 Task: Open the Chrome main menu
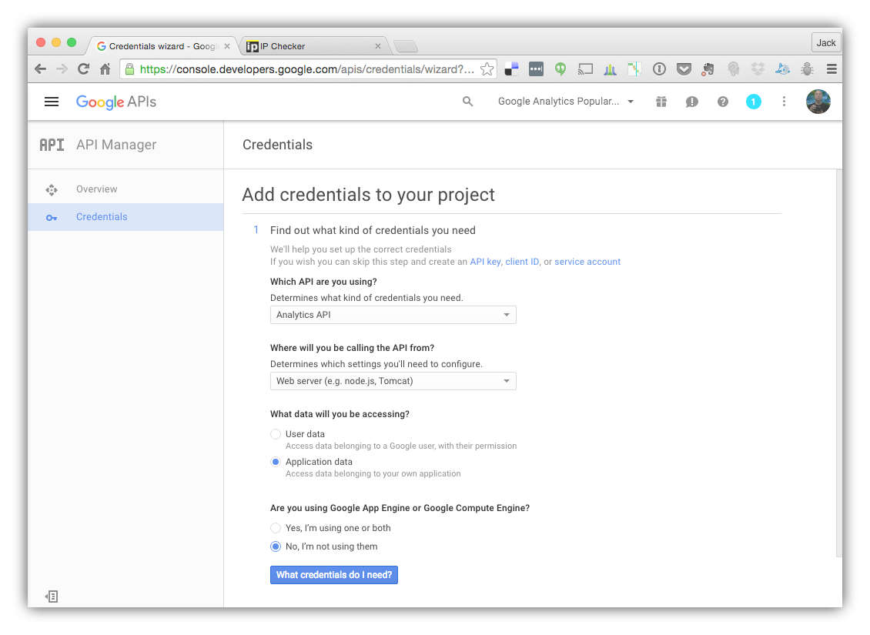pyautogui.click(x=832, y=69)
